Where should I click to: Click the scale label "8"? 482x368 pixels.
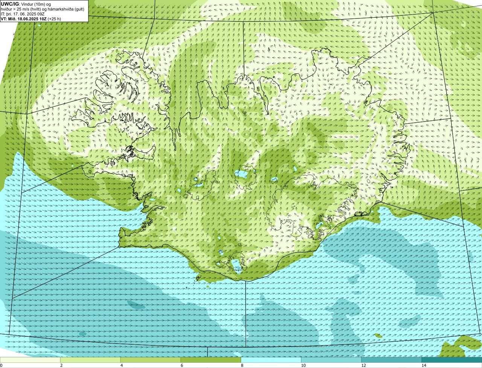[x=242, y=365]
